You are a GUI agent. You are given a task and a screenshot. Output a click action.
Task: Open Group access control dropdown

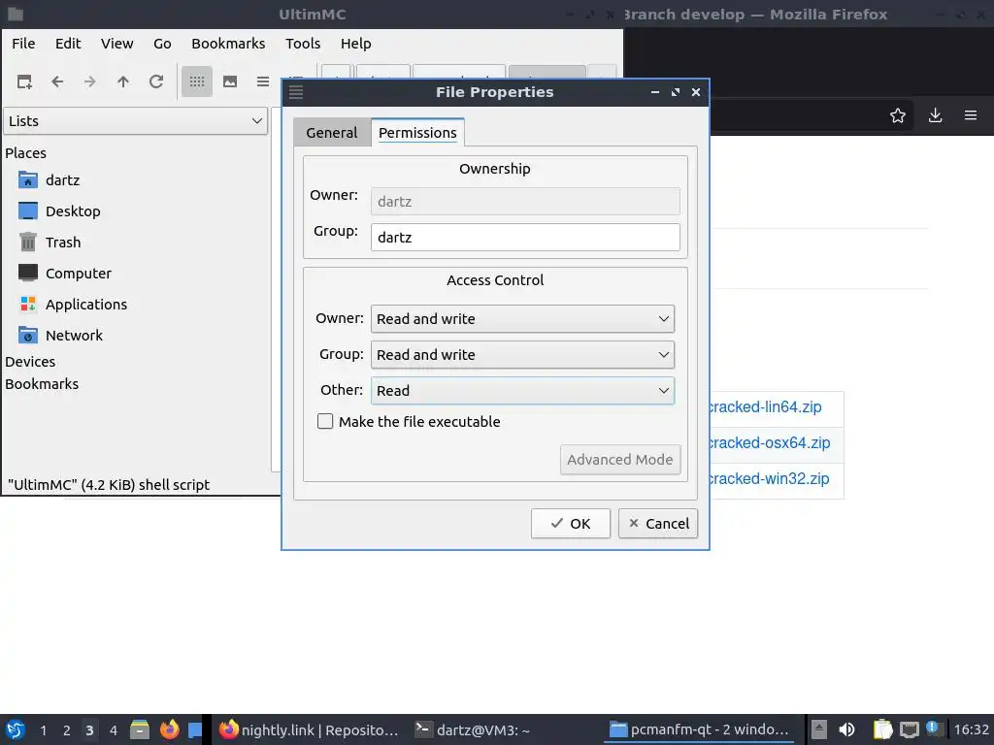coord(522,355)
